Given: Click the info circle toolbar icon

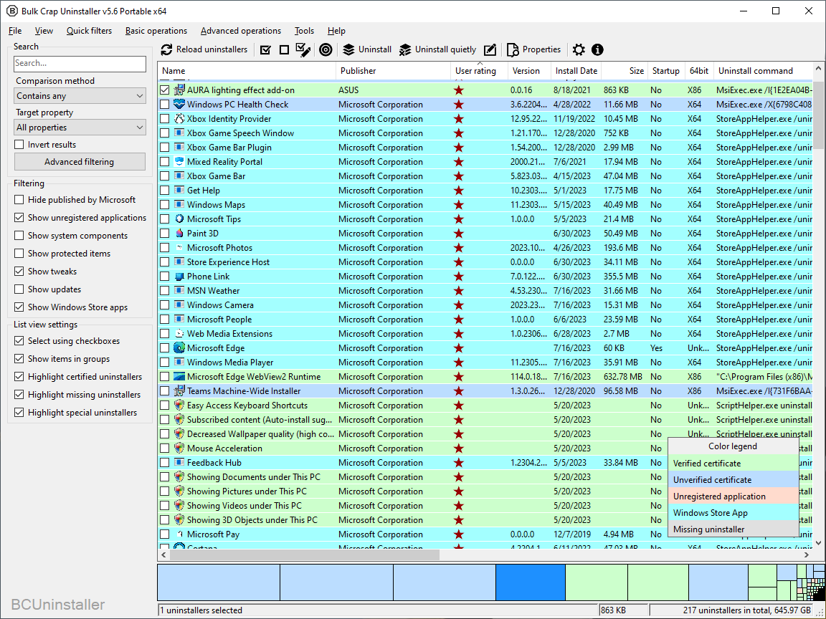Looking at the screenshot, I should point(597,49).
